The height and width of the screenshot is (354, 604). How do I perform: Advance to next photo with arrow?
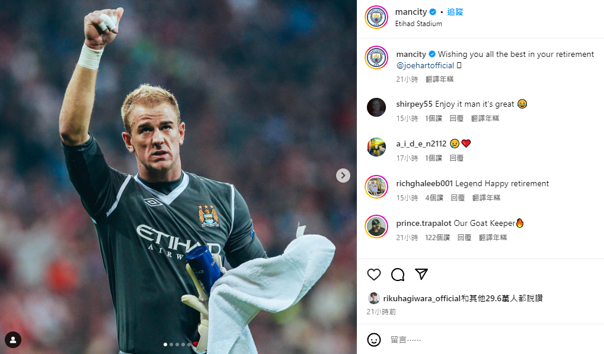click(343, 176)
